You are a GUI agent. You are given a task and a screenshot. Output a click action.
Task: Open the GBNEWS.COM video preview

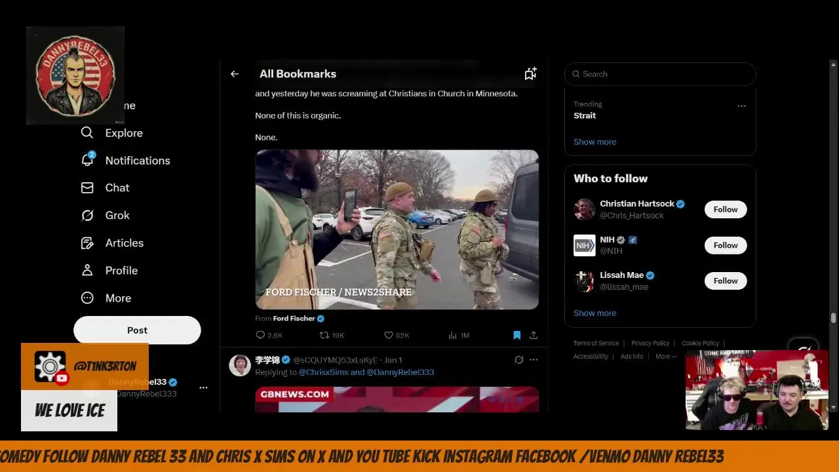tap(397, 399)
